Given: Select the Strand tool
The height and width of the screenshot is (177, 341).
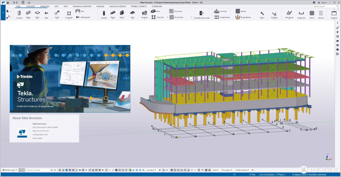Looking at the screenshot, I should (321, 14).
